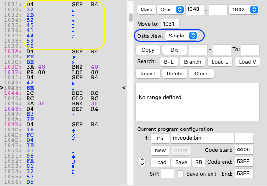This screenshot has height=186, width=267.
Task: Select line 103D BNZ 48
Action: (x=51, y=67)
